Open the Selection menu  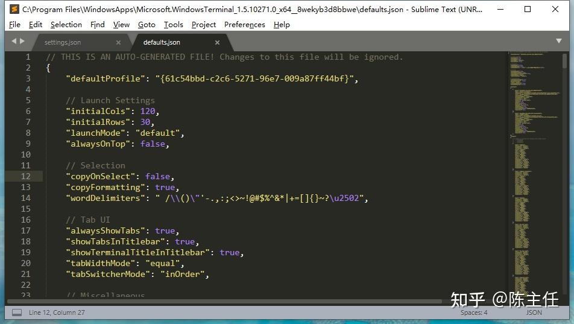(x=66, y=25)
